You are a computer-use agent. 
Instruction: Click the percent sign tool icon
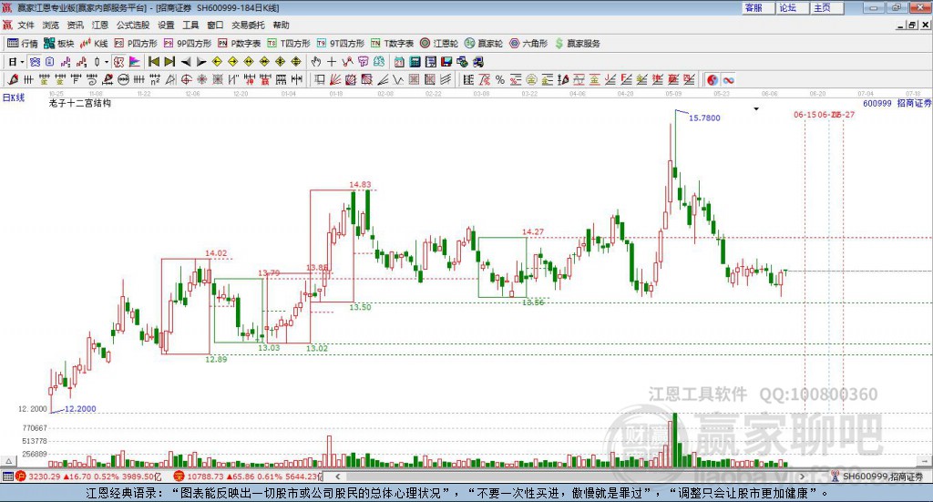[x=500, y=79]
